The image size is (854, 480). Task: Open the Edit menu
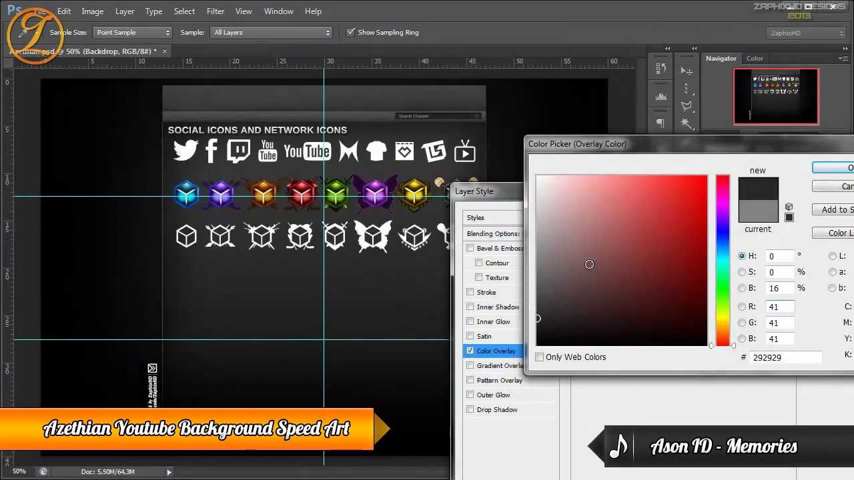click(x=64, y=11)
